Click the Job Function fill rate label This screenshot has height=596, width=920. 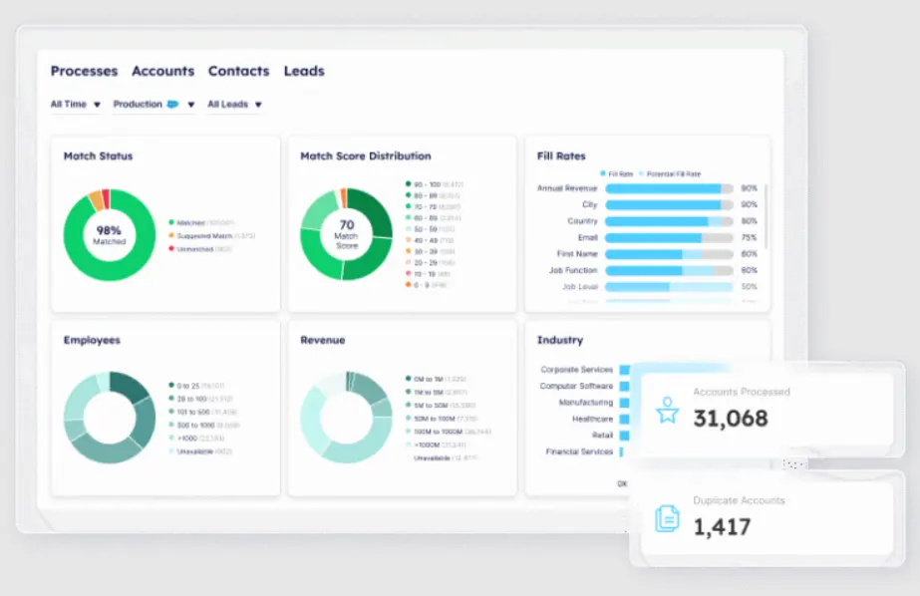click(573, 270)
